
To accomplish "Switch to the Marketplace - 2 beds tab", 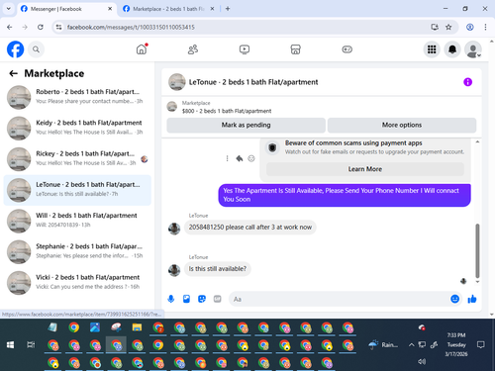I will tap(168, 9).
